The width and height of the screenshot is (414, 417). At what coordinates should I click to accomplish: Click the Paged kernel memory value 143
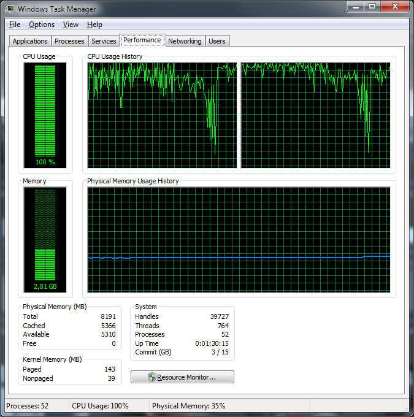tap(110, 369)
